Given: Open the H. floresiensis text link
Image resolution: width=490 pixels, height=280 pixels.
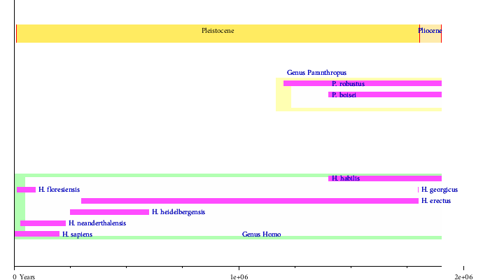Looking at the screenshot, I should [59, 190].
